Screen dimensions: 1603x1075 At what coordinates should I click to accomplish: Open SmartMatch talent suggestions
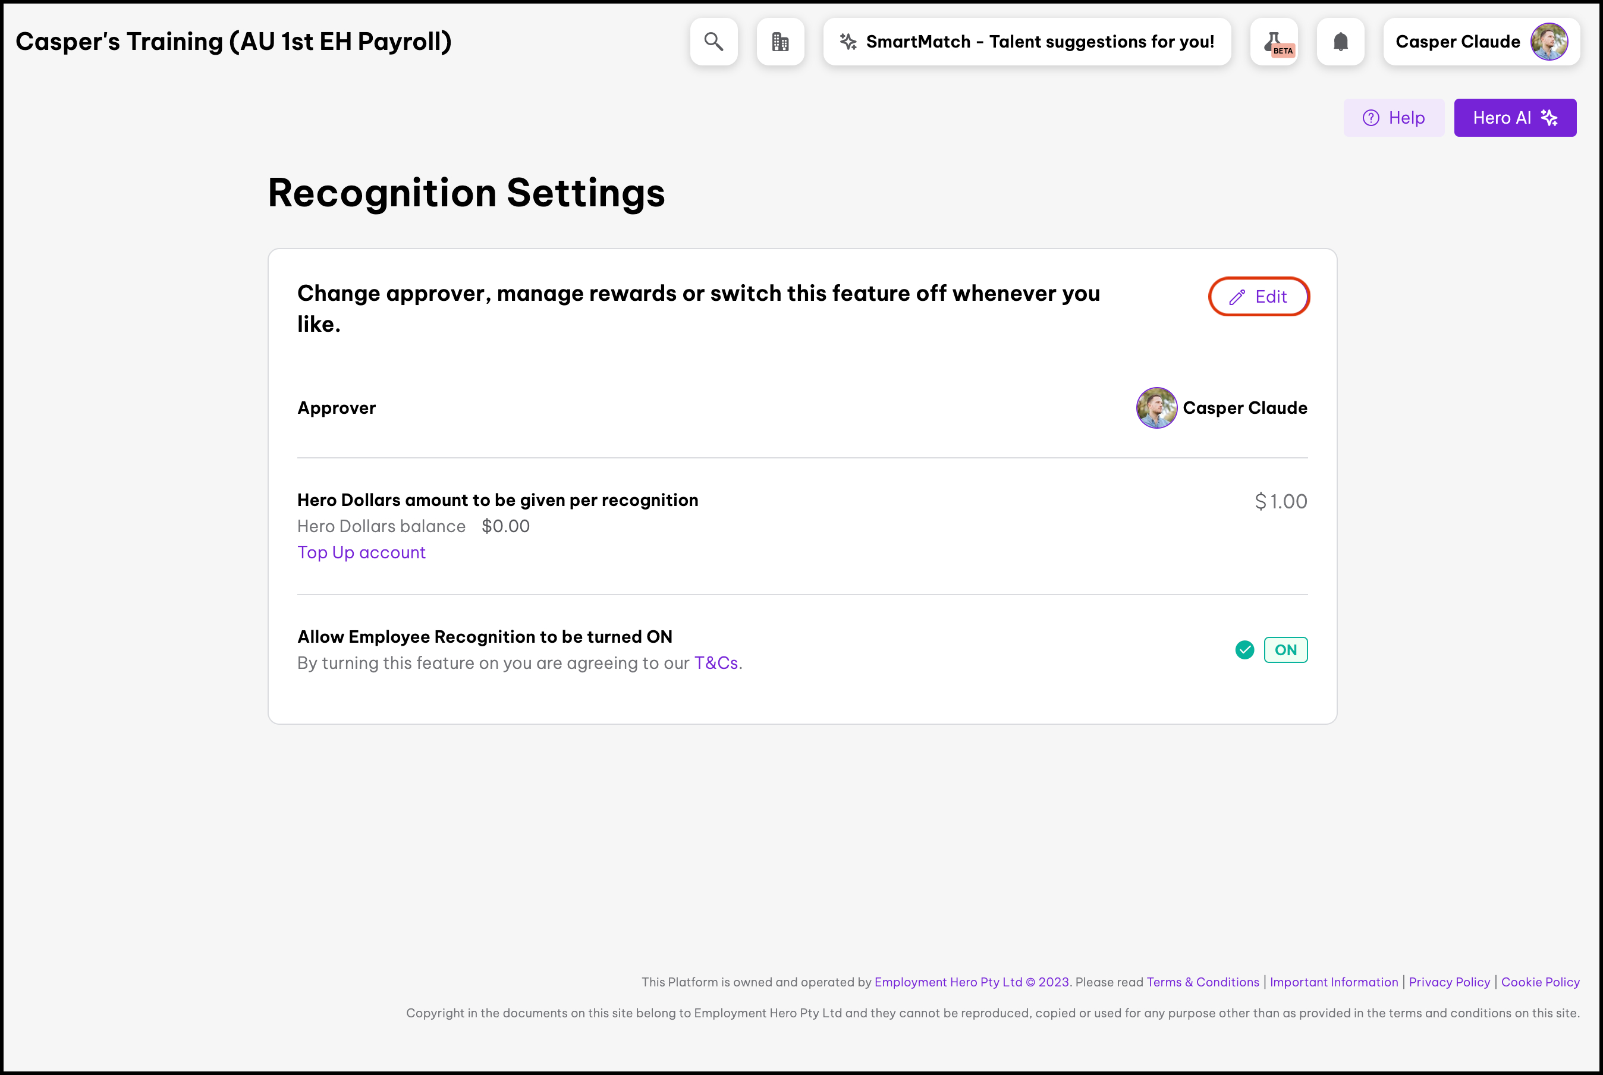point(1027,42)
